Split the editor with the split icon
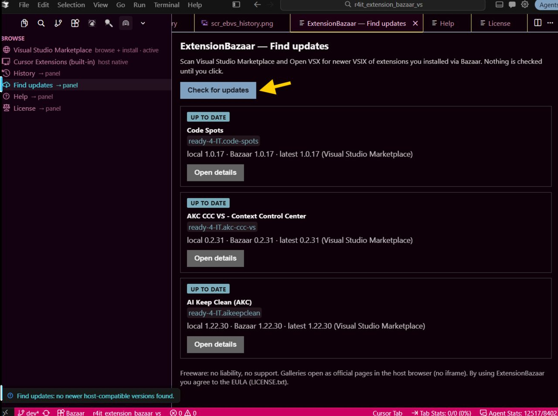This screenshot has height=416, width=558. pyautogui.click(x=538, y=23)
